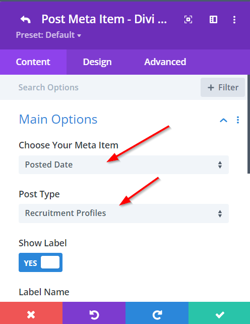This screenshot has width=250, height=324.
Task: Click the back arrow icon in header
Action: tap(26, 20)
